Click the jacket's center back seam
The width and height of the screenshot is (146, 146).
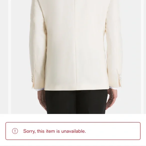tap(75, 45)
